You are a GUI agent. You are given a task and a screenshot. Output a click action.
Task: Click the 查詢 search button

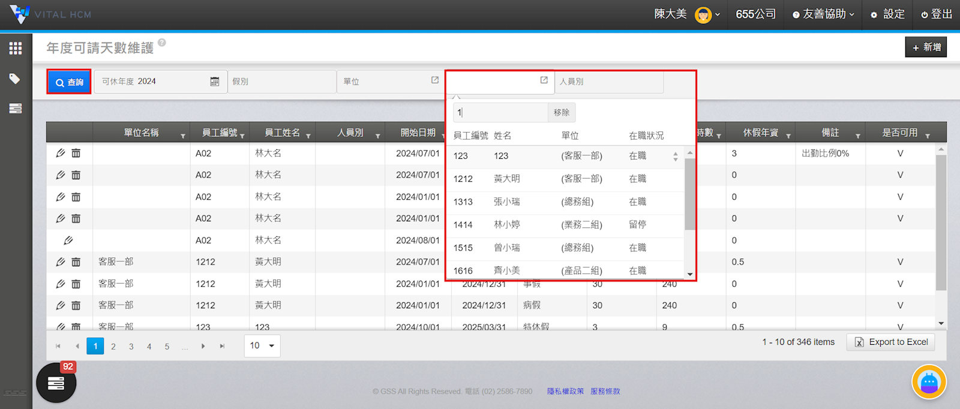[69, 82]
